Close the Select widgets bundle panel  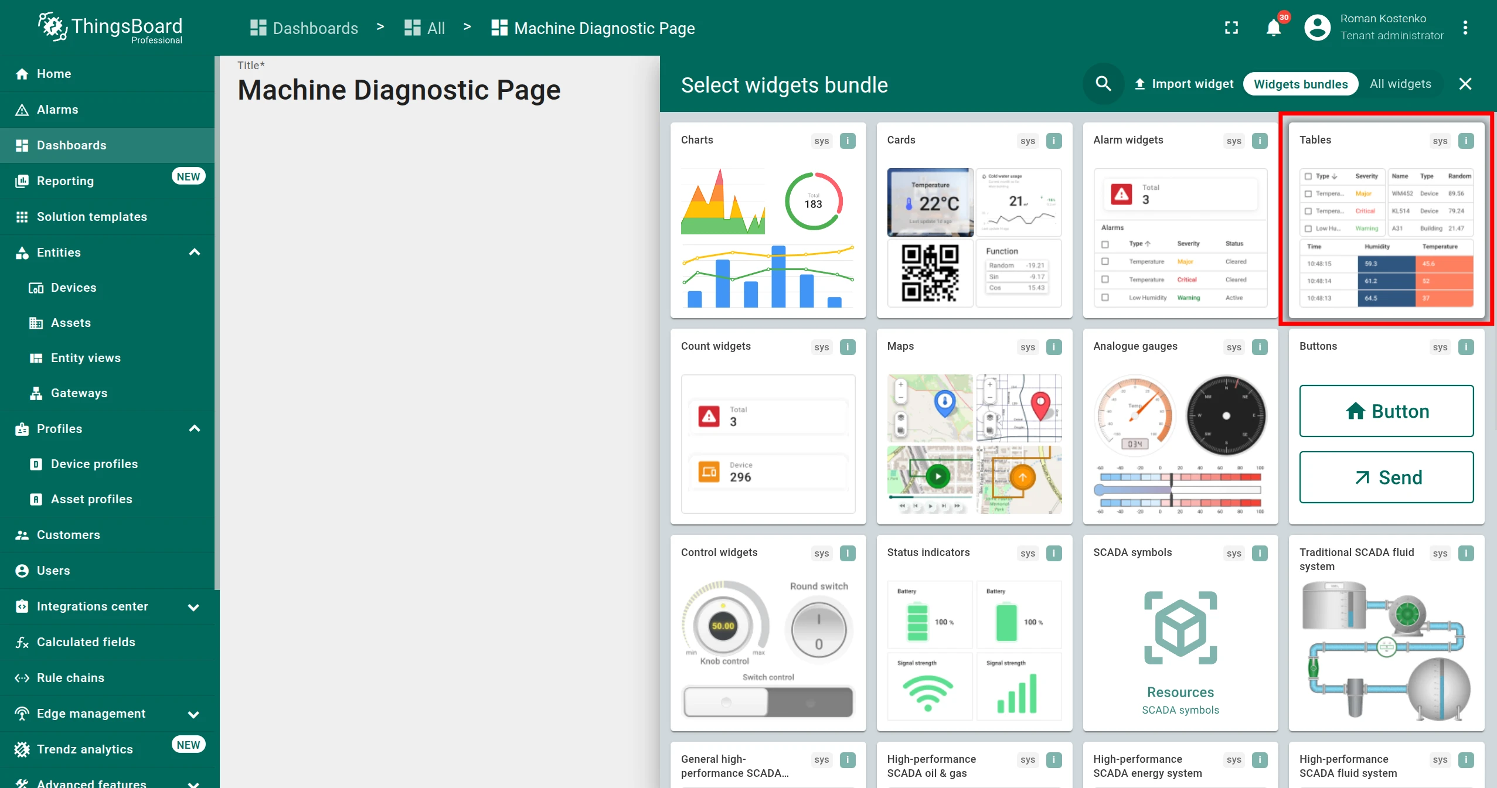pyautogui.click(x=1465, y=84)
